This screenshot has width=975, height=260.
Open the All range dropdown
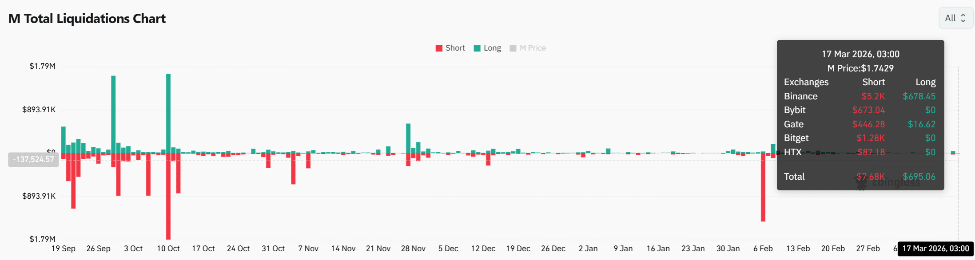(x=955, y=18)
